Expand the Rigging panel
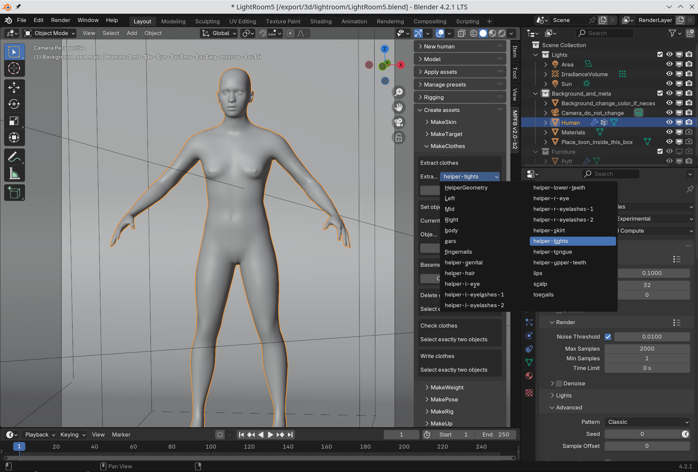Viewport: 698px width, 472px height. (x=460, y=97)
